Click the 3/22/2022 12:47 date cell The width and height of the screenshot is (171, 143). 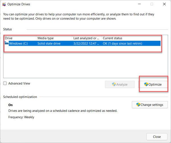point(86,44)
